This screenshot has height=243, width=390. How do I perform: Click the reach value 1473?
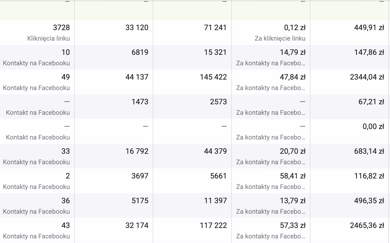click(140, 102)
